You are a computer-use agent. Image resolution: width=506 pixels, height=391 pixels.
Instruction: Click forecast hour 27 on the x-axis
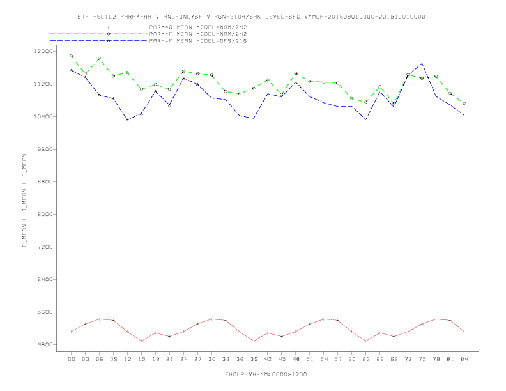coord(197,359)
